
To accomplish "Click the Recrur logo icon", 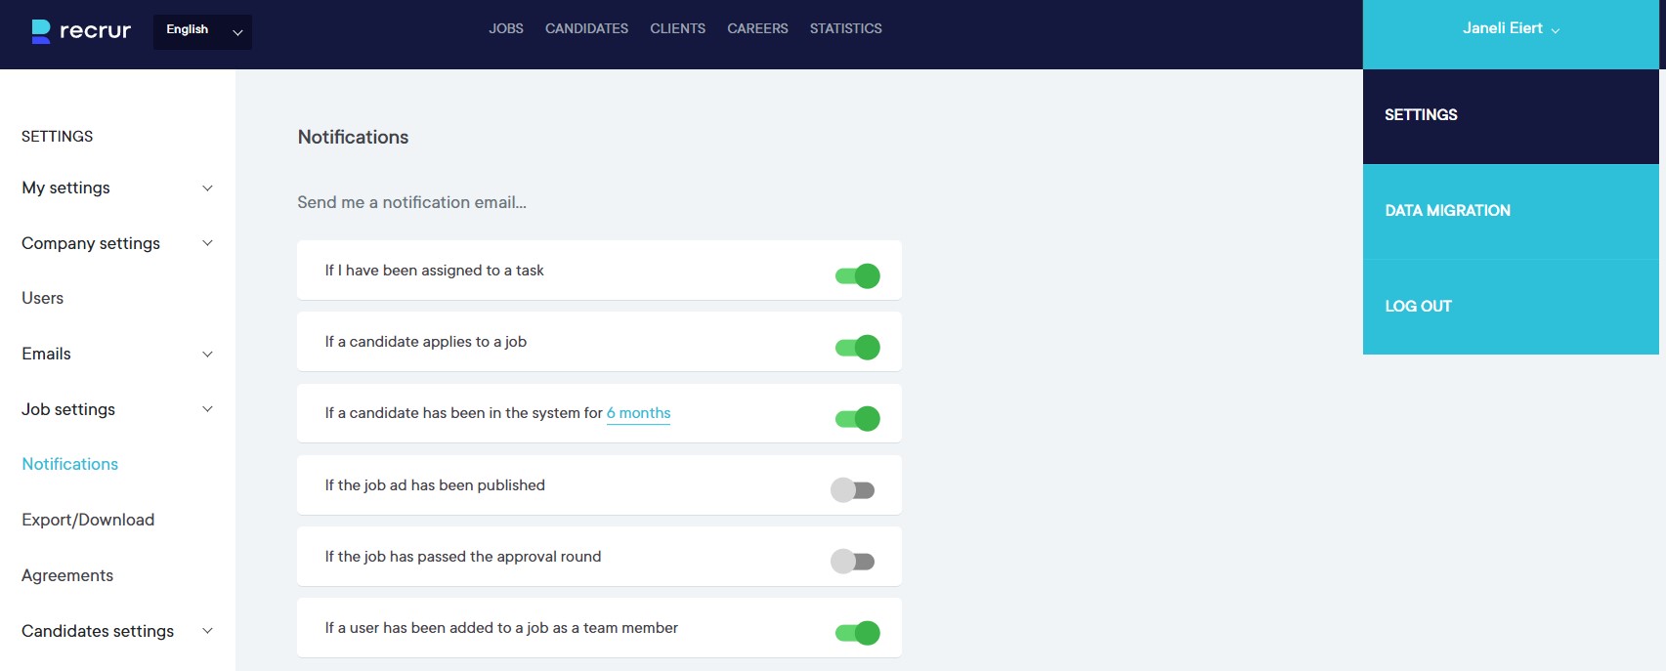I will click(x=41, y=31).
